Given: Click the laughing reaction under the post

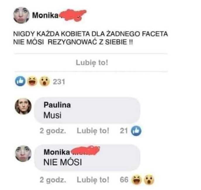Looking at the screenshot, I should point(32,81).
